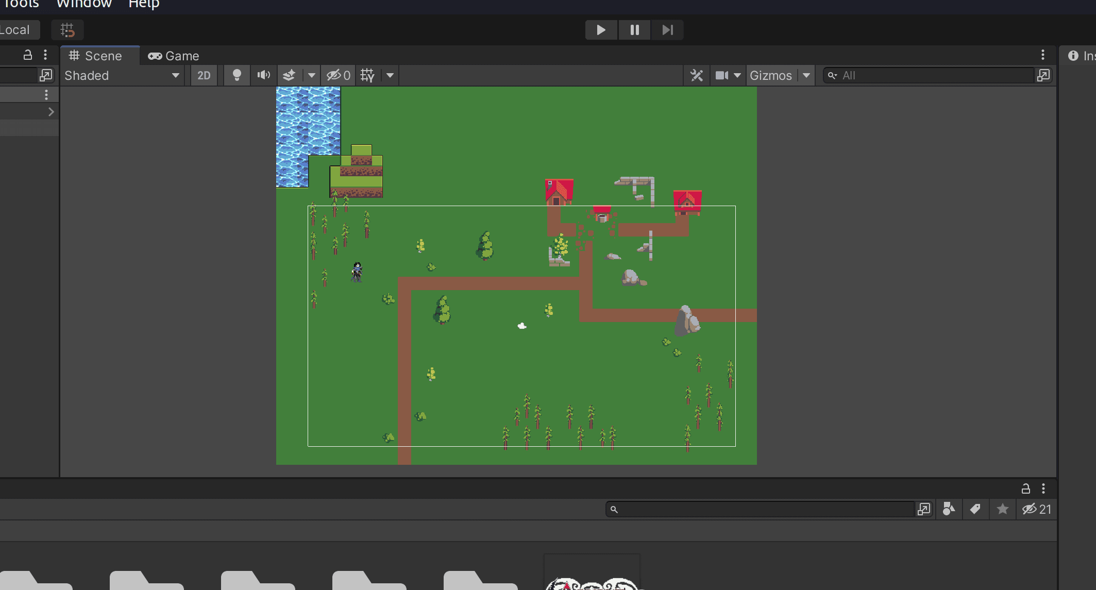Screen dimensions: 1096x590
Task: Open the scene camera settings icon
Action: click(722, 76)
